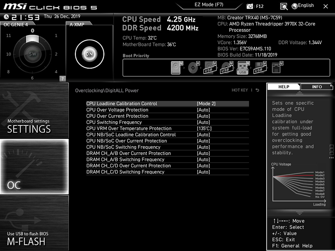Change CPU NB/SoC Switching Frequency value
This screenshot has width=335, height=251.
[204, 147]
